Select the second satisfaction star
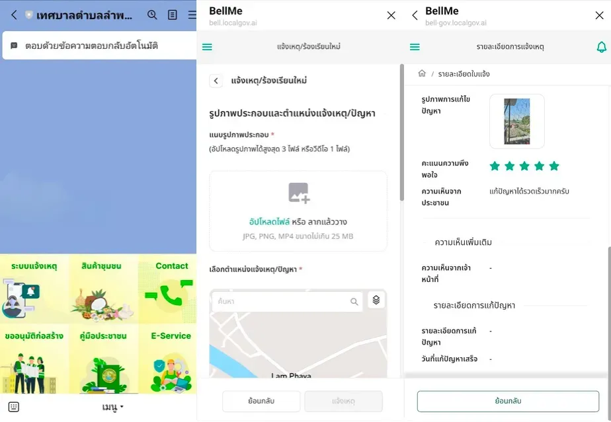Screen dimensions: 611x422 pos(510,166)
